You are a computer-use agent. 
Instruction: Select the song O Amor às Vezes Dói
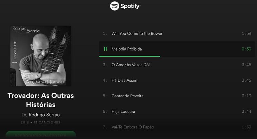[177, 65]
